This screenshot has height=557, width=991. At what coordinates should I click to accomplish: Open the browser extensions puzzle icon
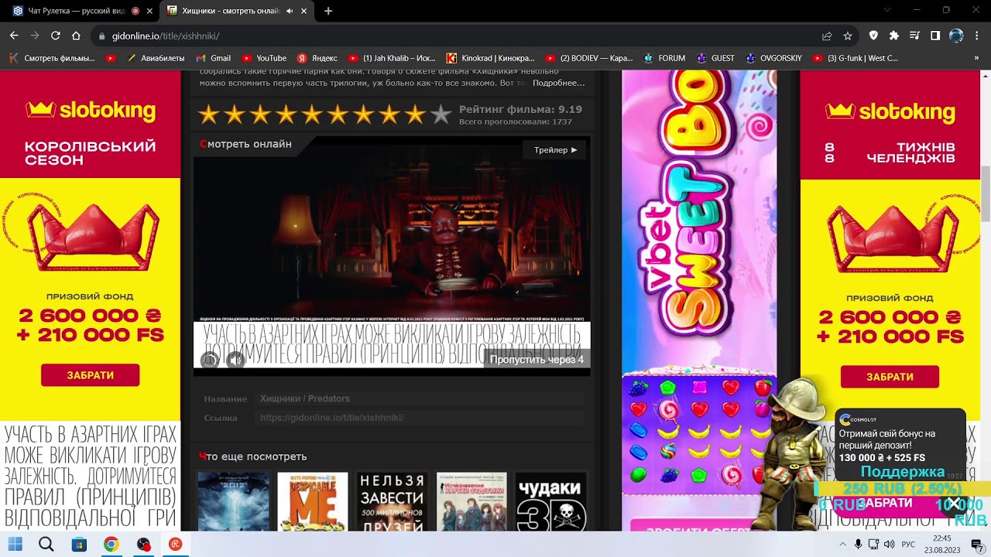click(x=894, y=36)
